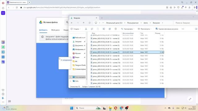The image size is (198, 111).
Task: Click the Поиск в: Загрузки search field
Action: click(x=186, y=23)
